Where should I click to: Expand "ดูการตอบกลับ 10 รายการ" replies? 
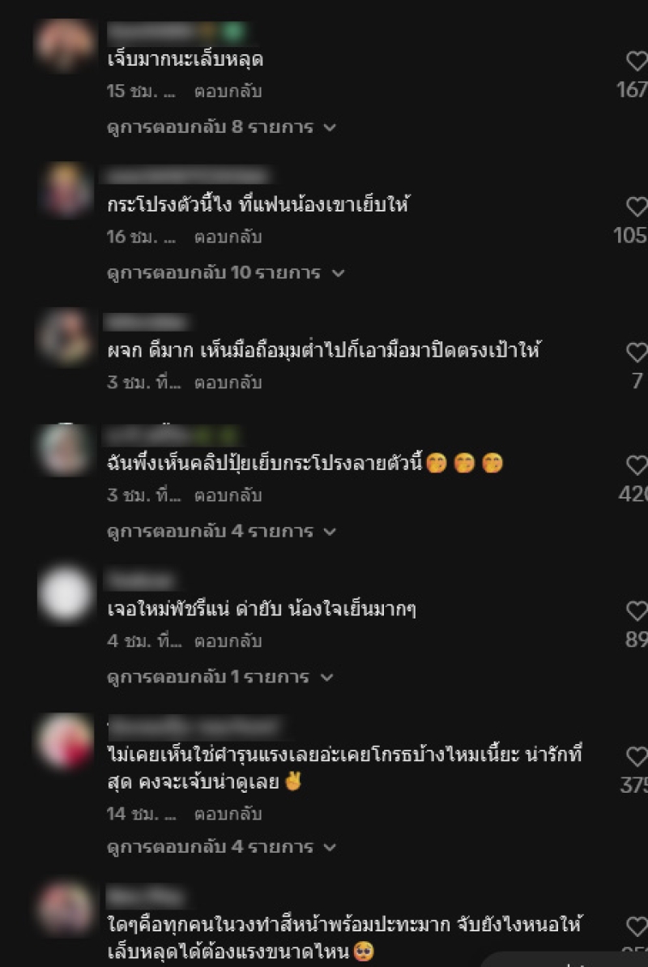(x=226, y=273)
